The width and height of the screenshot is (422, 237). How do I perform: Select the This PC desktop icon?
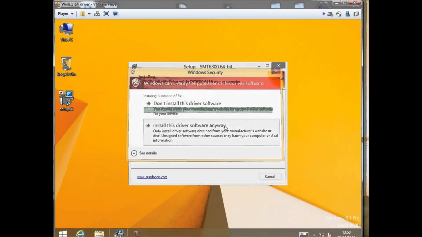point(66,32)
